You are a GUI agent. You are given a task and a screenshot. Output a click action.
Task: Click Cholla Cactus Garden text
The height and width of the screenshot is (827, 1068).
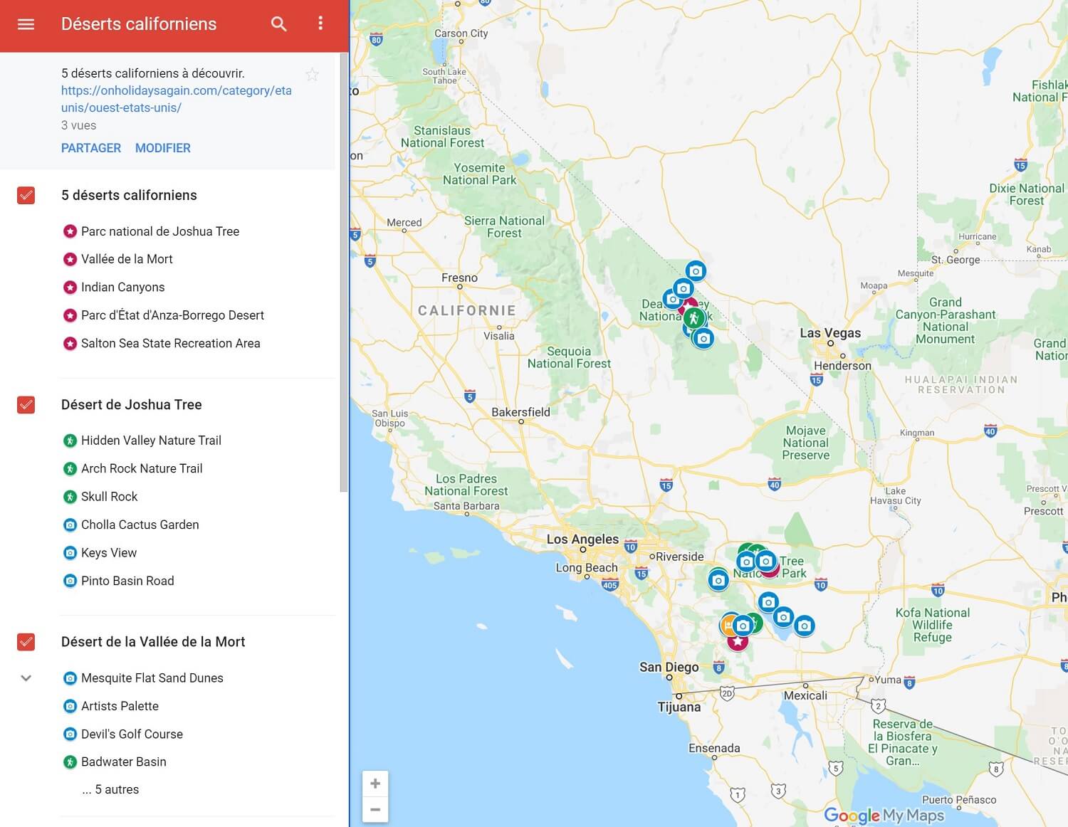[140, 525]
